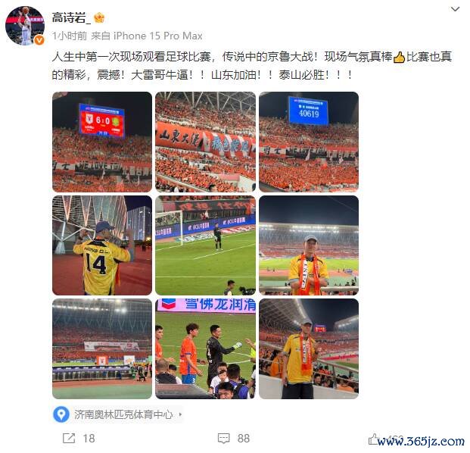
Task: Open the 40619 attendance screen photo
Action: tap(309, 142)
